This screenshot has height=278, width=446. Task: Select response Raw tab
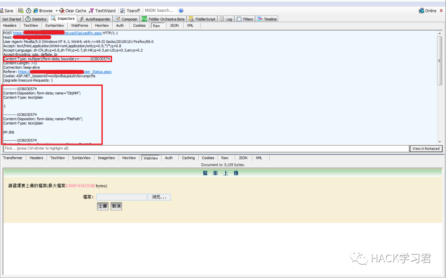point(225,158)
